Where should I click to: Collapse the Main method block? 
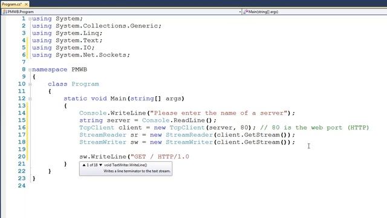coord(30,99)
